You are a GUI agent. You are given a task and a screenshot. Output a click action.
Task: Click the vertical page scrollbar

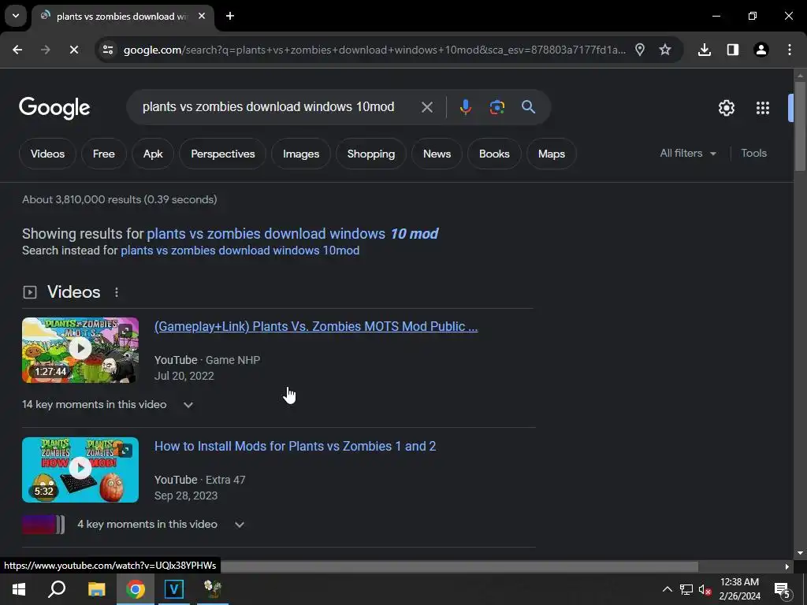800,125
